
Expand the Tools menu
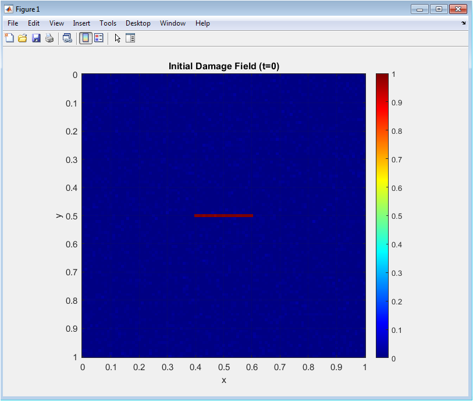pos(108,23)
